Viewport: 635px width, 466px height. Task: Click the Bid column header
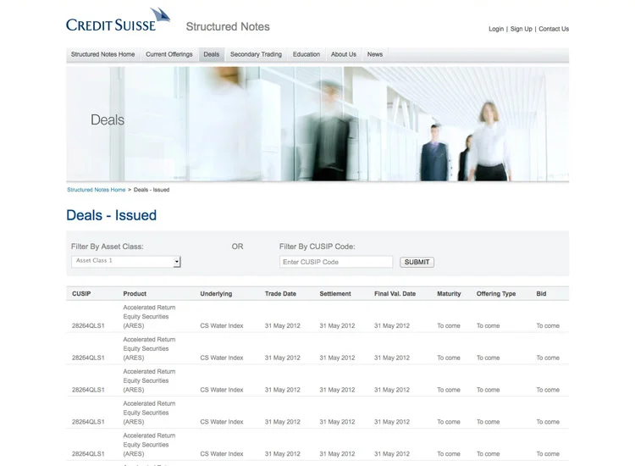click(x=541, y=294)
